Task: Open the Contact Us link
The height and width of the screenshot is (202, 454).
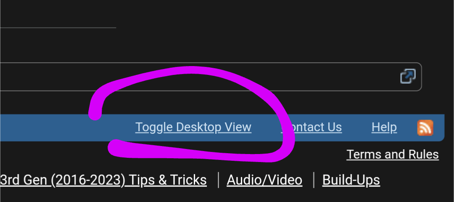Action: [311, 127]
